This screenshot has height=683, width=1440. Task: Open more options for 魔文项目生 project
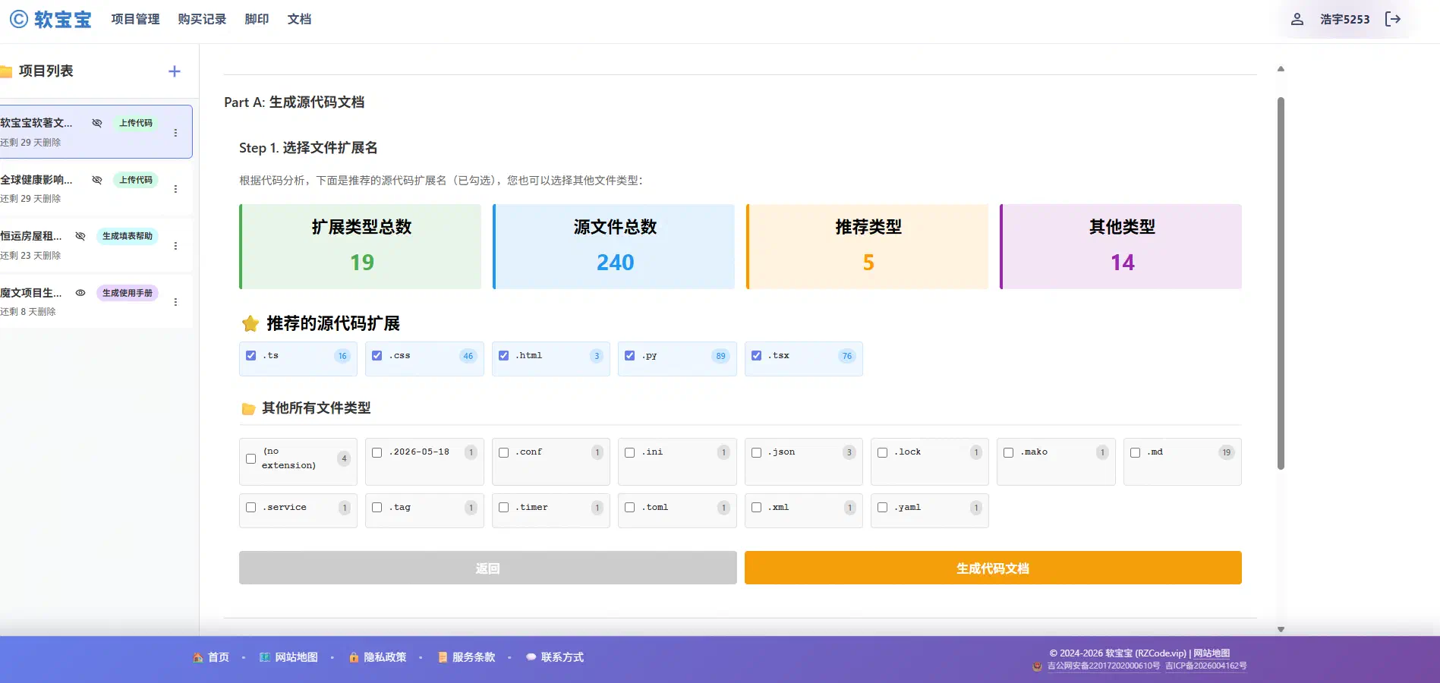click(175, 302)
